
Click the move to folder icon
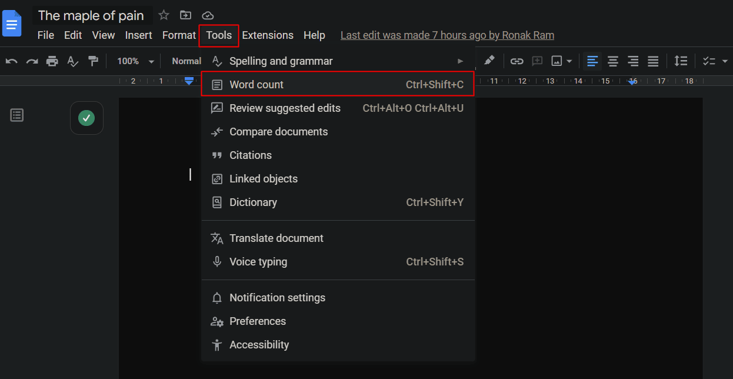click(x=185, y=15)
